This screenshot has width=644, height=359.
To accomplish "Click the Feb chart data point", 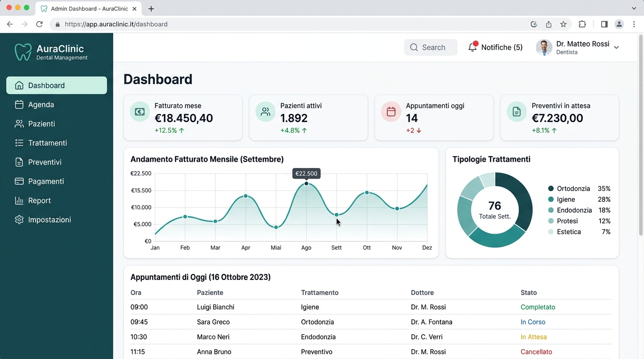I will [x=185, y=217].
